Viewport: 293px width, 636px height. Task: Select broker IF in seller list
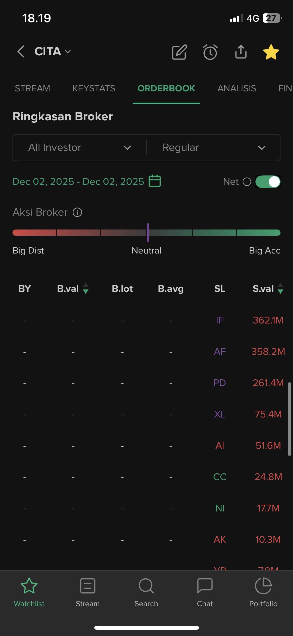[220, 320]
